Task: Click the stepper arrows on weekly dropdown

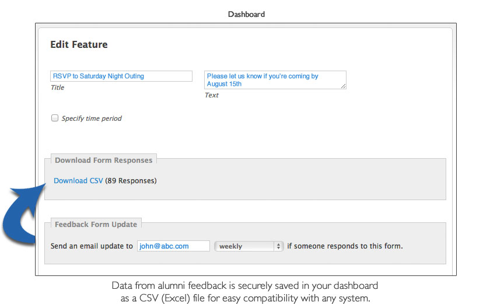Action: pyautogui.click(x=278, y=246)
